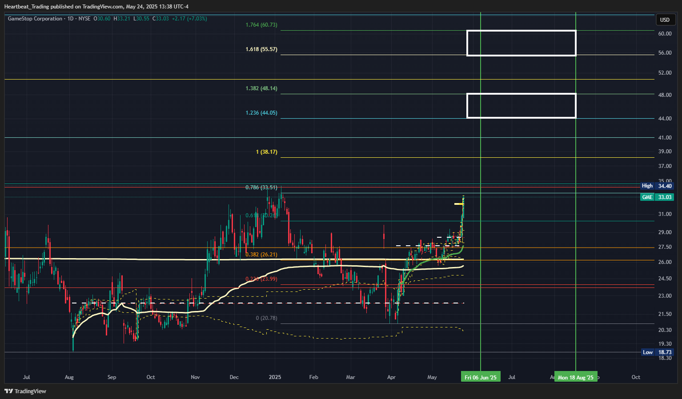Click the 56.00 price axis label

[x=665, y=53]
